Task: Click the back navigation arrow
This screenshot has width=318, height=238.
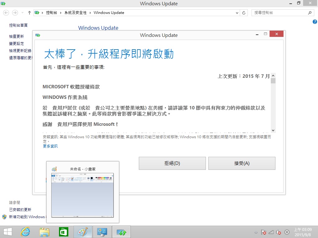Action: coord(6,13)
